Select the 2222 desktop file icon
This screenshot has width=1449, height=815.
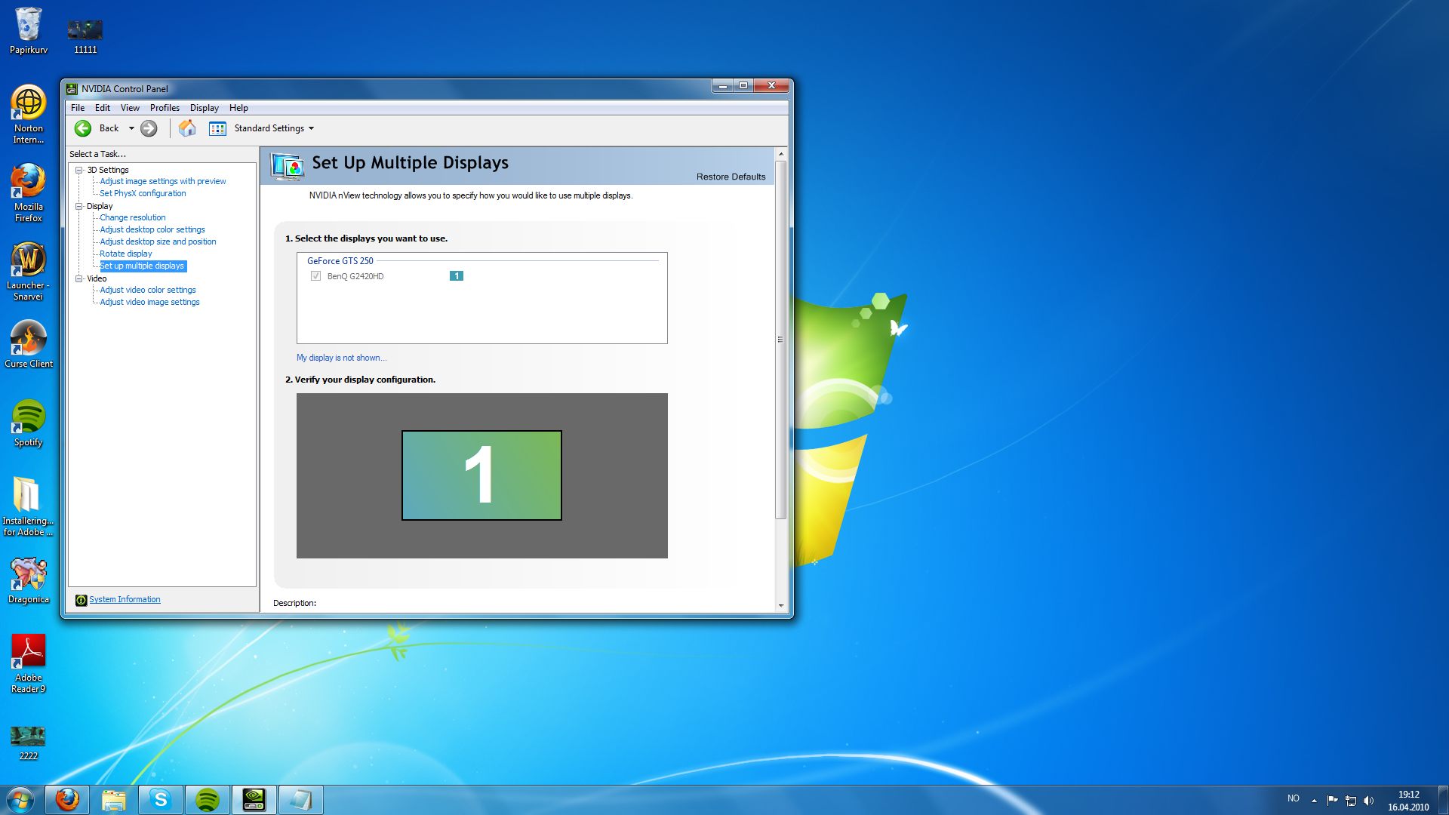pos(29,743)
